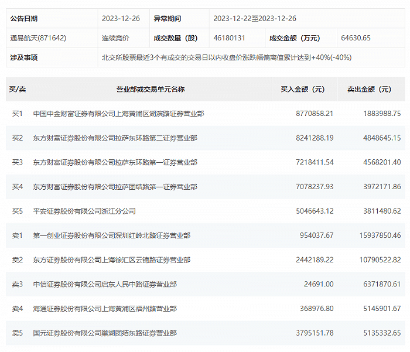Select 平安证券股份有限公司浙江分公司 name
Image resolution: width=410 pixels, height=352 pixels.
(x=84, y=211)
